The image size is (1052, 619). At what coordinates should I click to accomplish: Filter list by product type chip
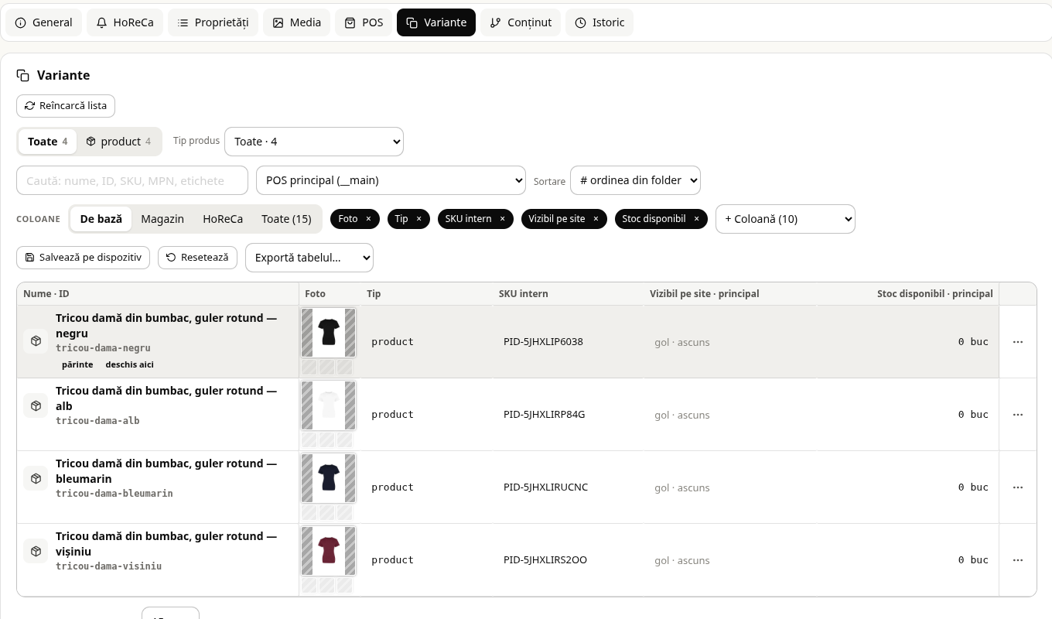(x=118, y=142)
